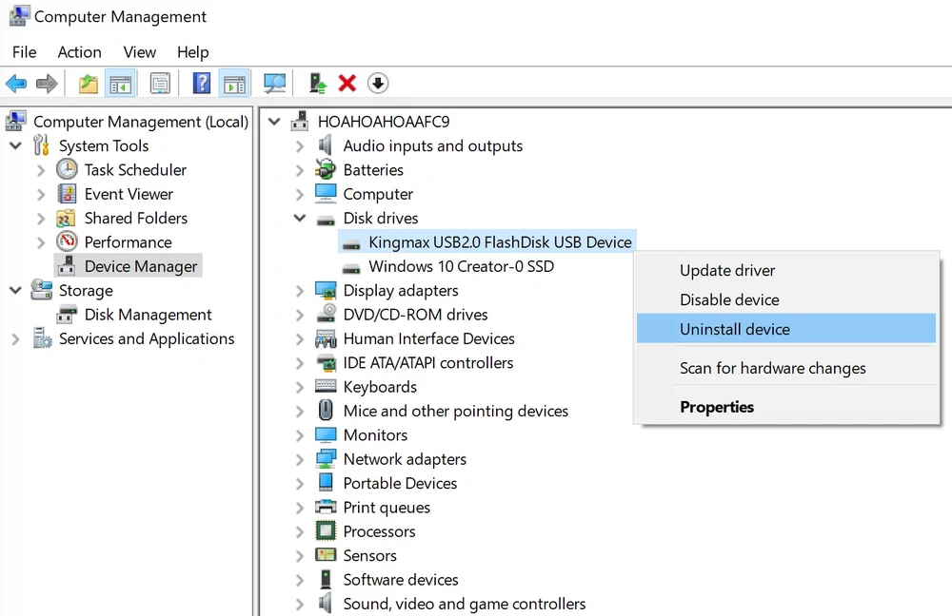Expand Services and Applications node
The image size is (952, 616).
pyautogui.click(x=15, y=339)
